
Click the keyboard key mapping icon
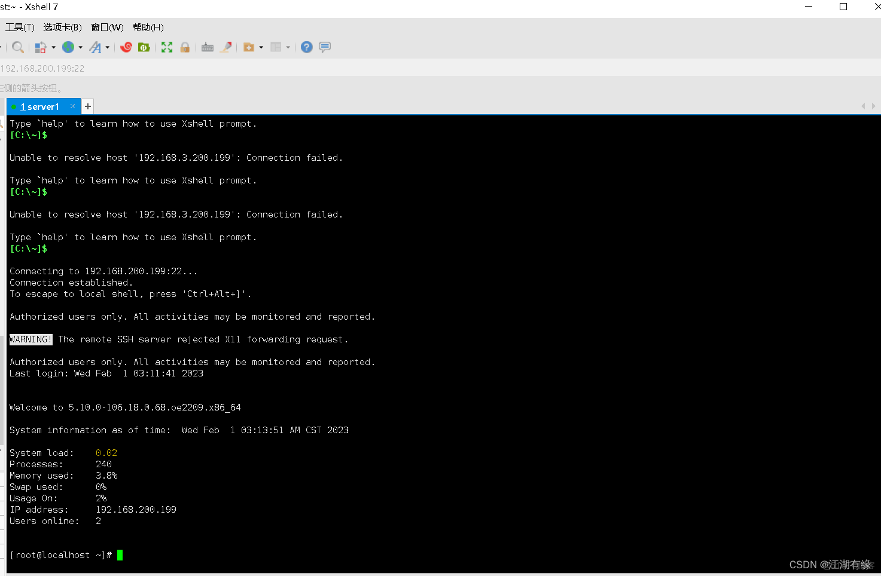tap(208, 47)
